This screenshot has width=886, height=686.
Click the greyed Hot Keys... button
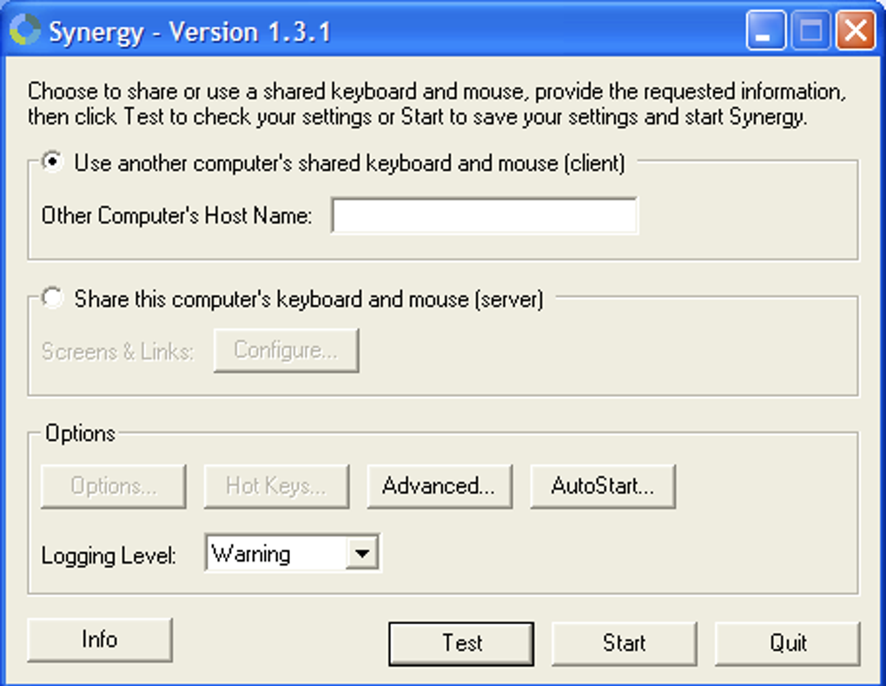(x=276, y=486)
